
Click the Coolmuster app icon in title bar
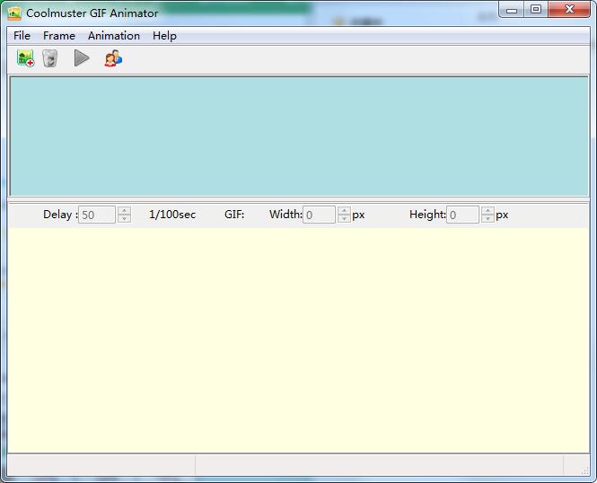tap(14, 13)
